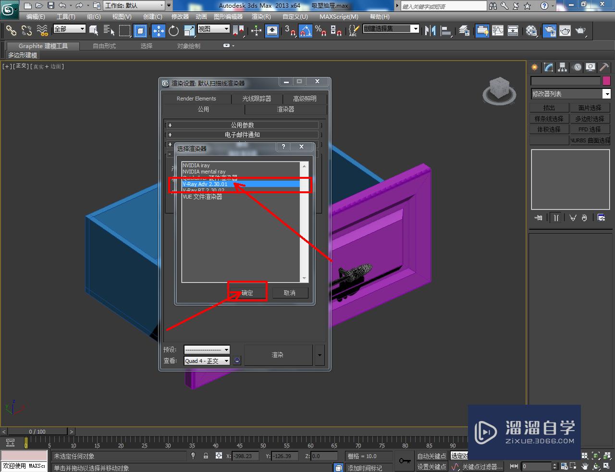Select V-Ray Adv 2.30.01 renderer
615x472 pixels.
tap(241, 184)
